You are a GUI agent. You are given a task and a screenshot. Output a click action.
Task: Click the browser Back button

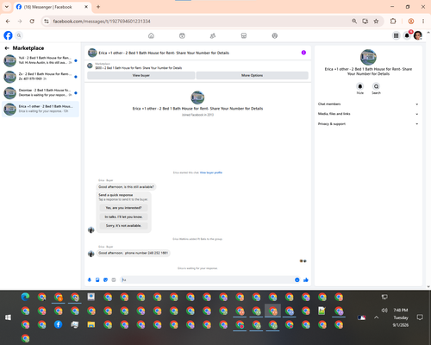[8, 22]
